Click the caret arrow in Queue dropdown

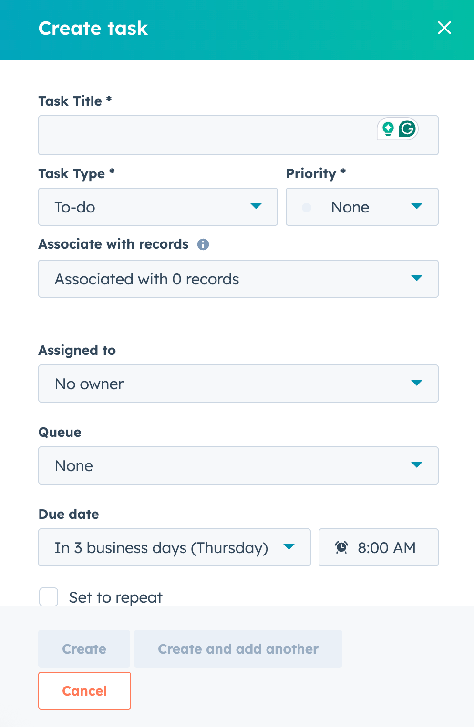click(x=417, y=465)
